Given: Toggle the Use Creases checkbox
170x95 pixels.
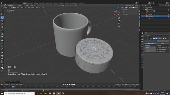Looking at the screenshot, I should pos(158,51).
